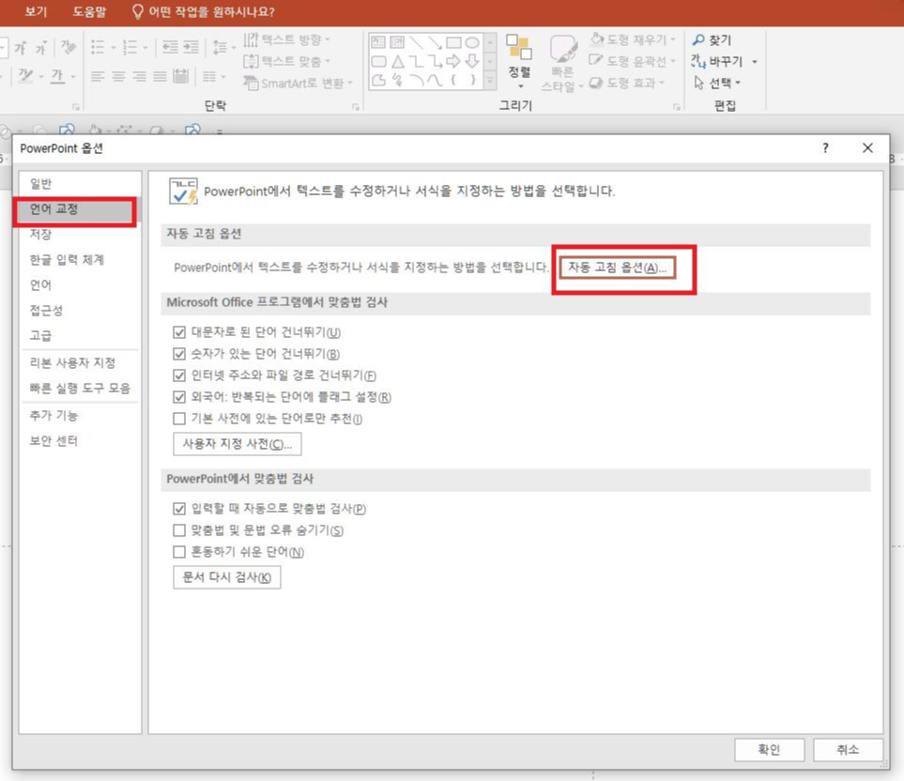Toggle 입력할 때 자동으로 맞춤법 검사 checkbox

point(179,509)
